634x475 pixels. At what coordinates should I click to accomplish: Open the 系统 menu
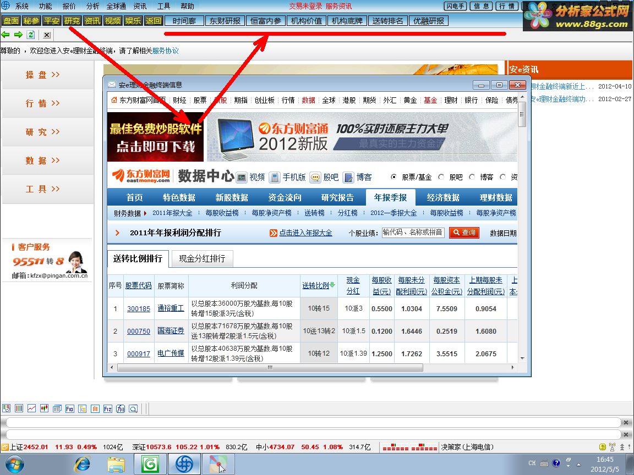pyautogui.click(x=22, y=6)
